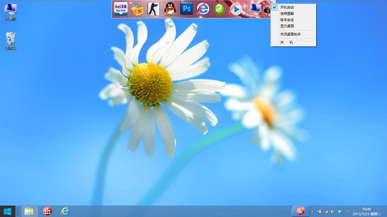Launch the Counter-Strike game icon in dock

click(x=154, y=9)
